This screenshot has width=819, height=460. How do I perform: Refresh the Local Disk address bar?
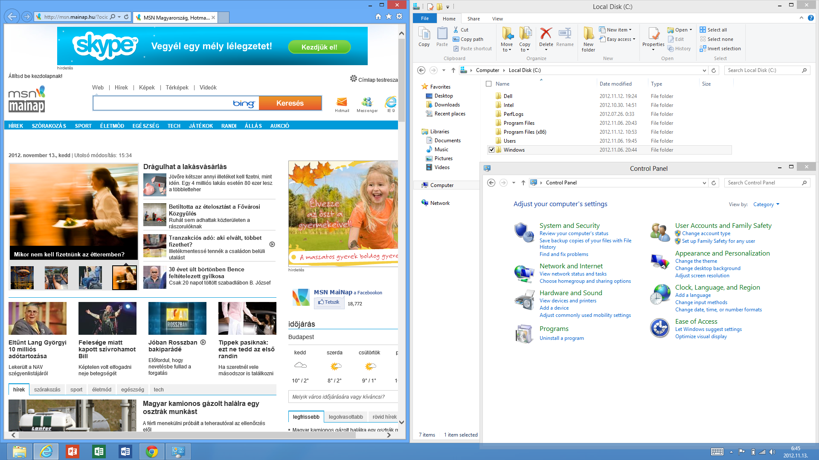[x=714, y=70]
